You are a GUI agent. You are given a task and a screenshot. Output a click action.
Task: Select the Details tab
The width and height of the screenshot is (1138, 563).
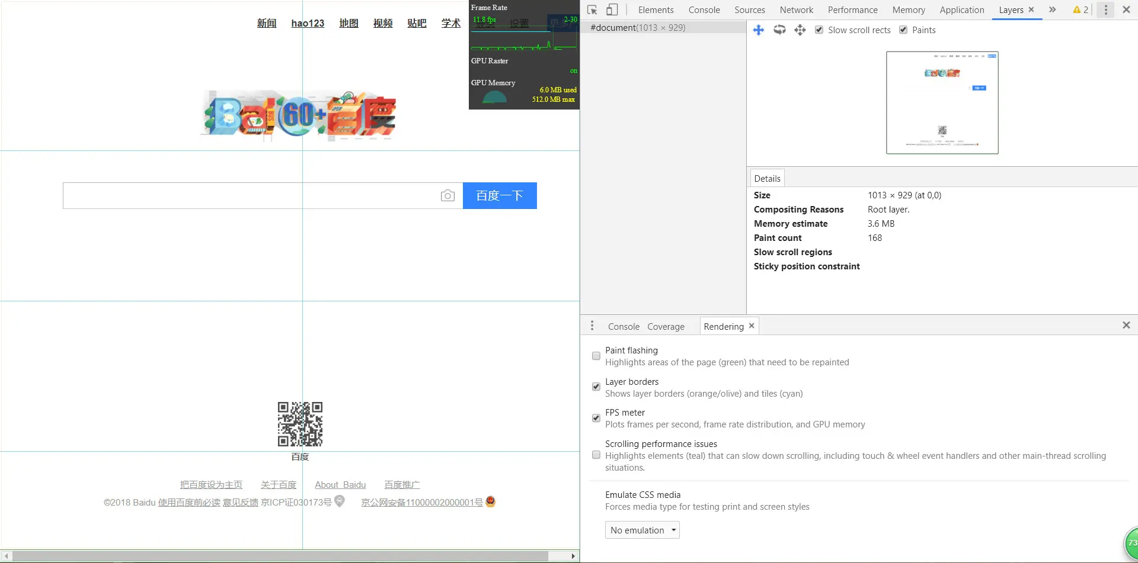[767, 179]
